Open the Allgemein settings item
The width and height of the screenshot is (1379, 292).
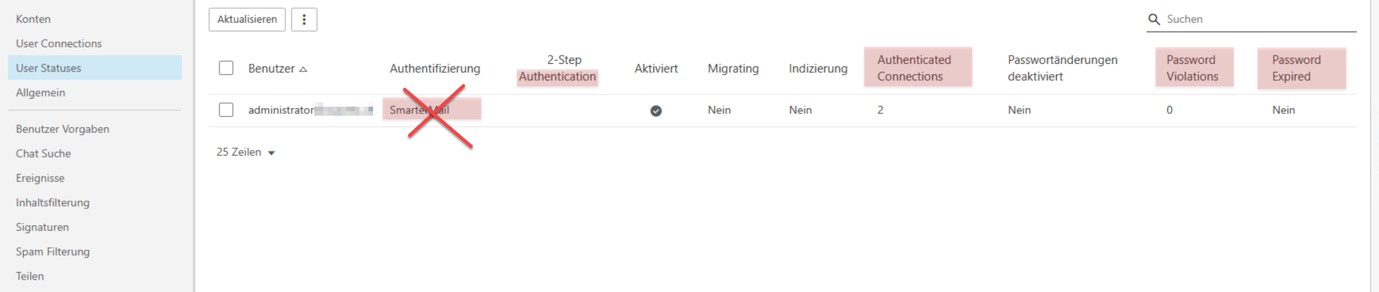coord(41,93)
